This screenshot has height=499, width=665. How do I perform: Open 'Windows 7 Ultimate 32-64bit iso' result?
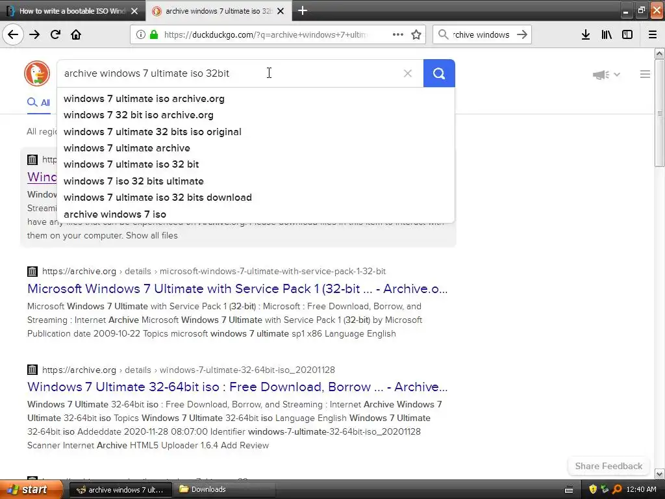point(238,387)
